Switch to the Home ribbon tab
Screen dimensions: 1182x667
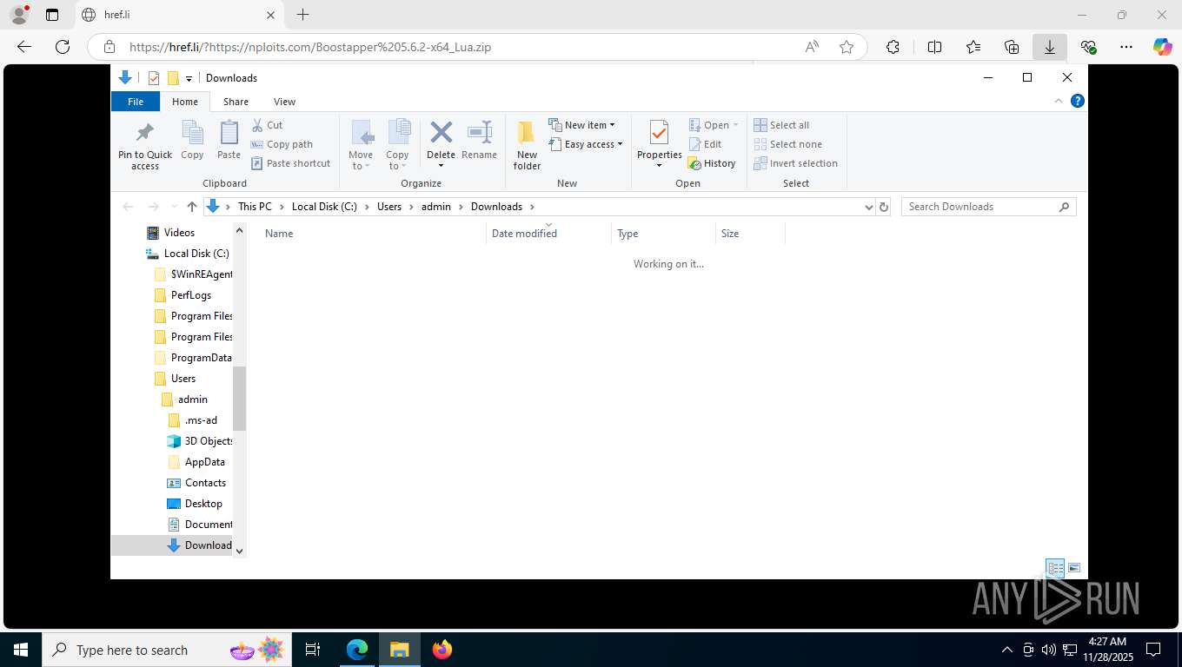pyautogui.click(x=185, y=102)
